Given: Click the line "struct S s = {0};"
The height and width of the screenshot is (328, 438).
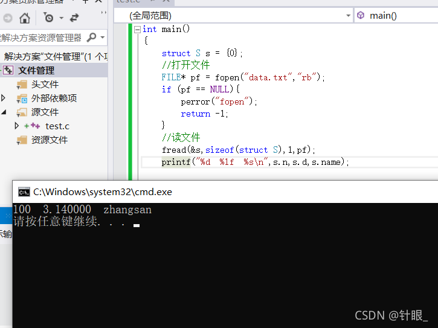Looking at the screenshot, I should (x=202, y=53).
